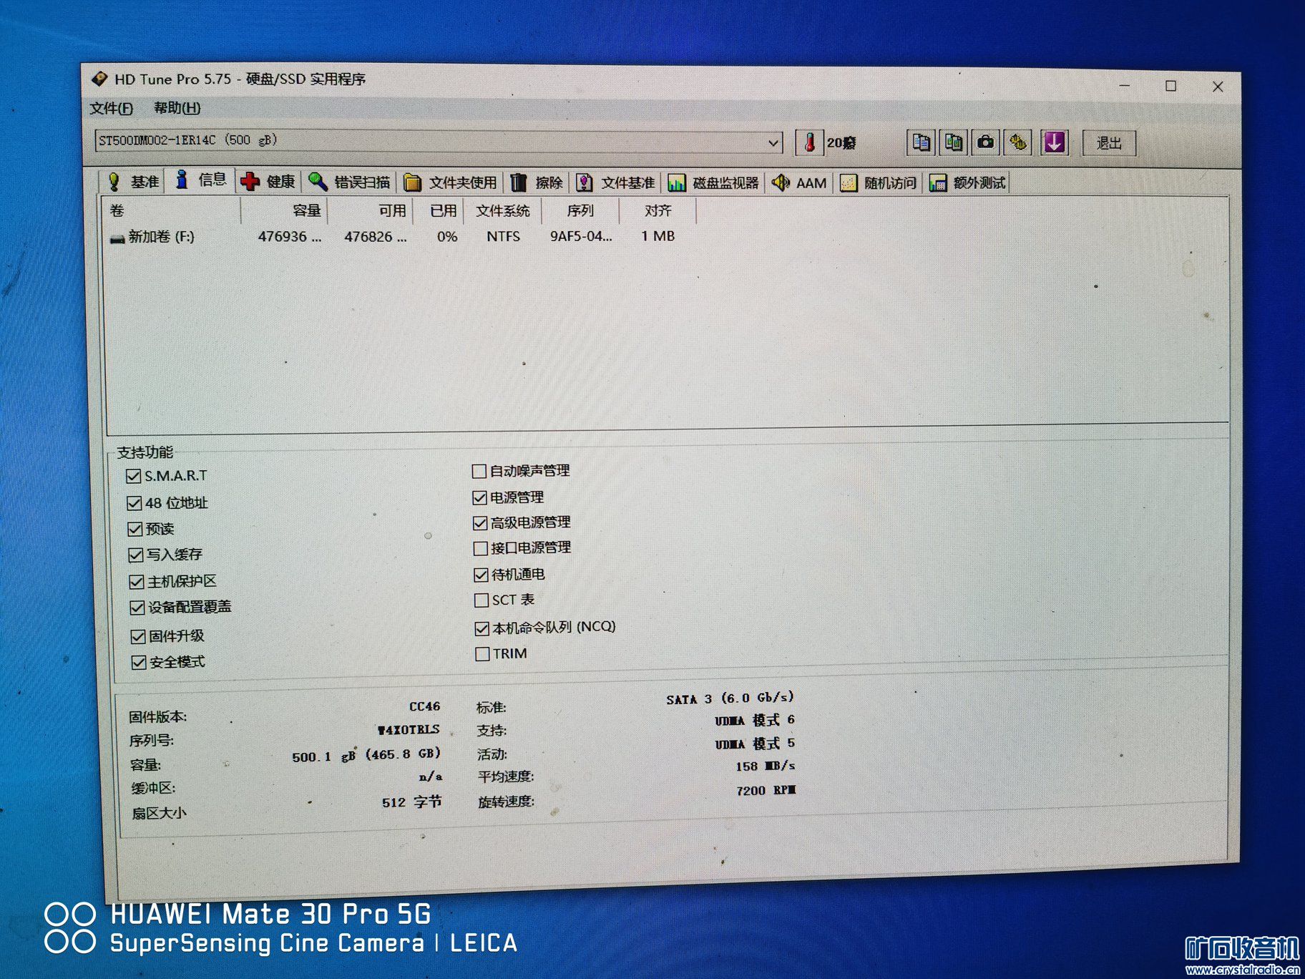Enable the TRIM checkbox
Viewport: 1305px width, 979px height.
(482, 654)
